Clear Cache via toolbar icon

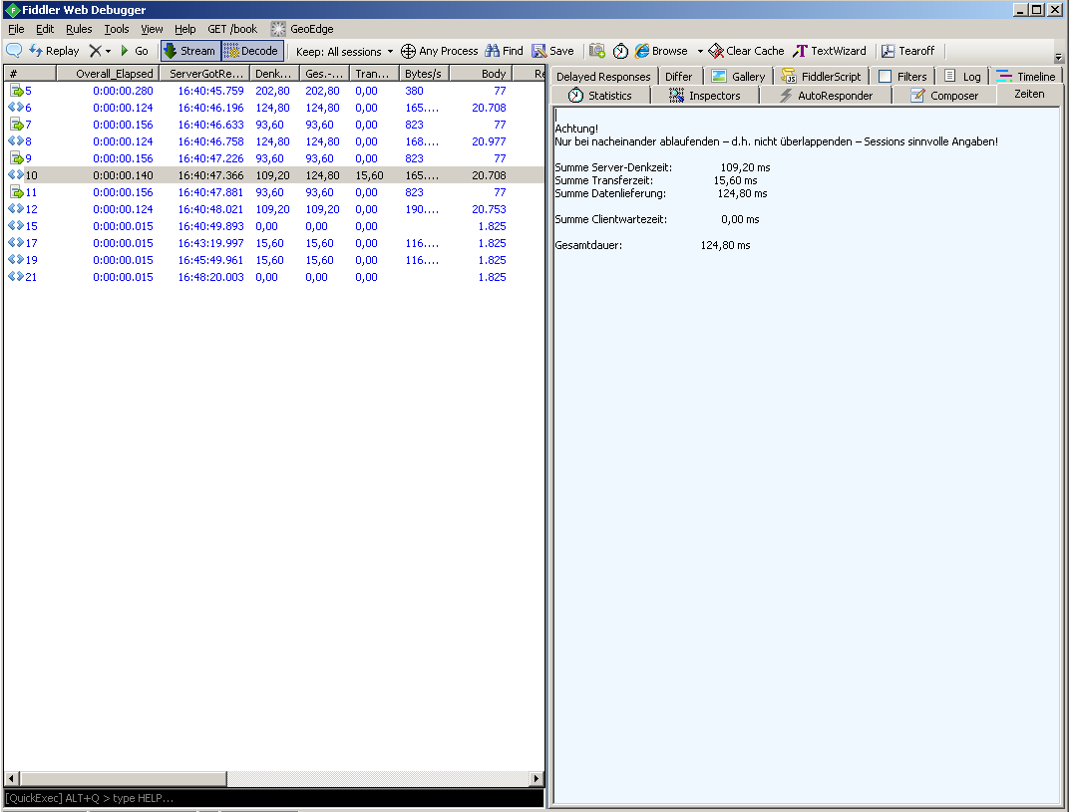(x=747, y=51)
